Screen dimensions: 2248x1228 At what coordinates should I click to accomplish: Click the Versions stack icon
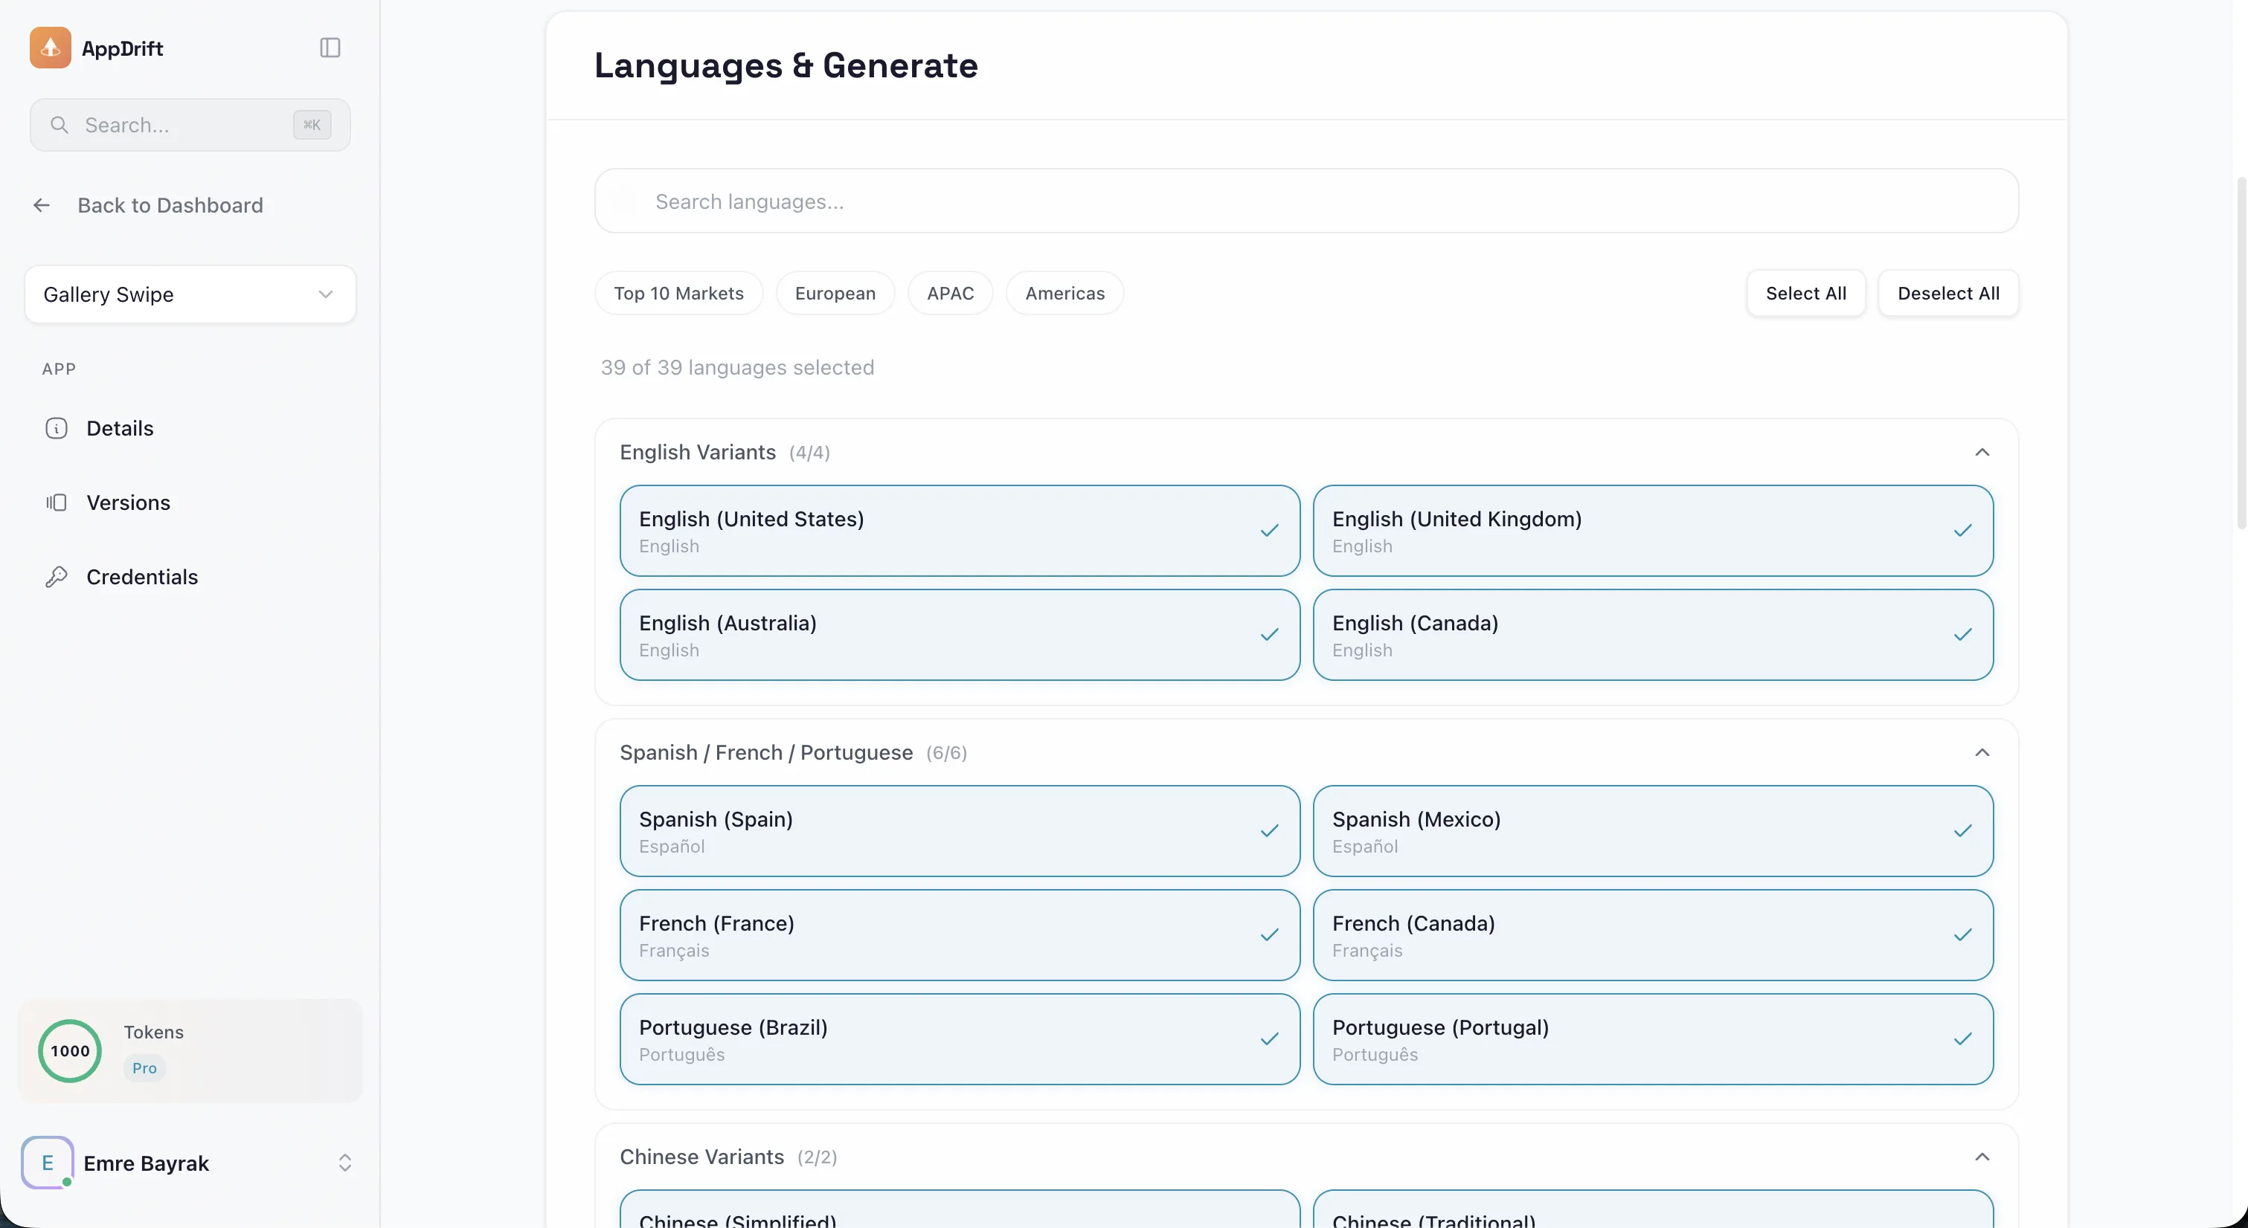point(56,502)
